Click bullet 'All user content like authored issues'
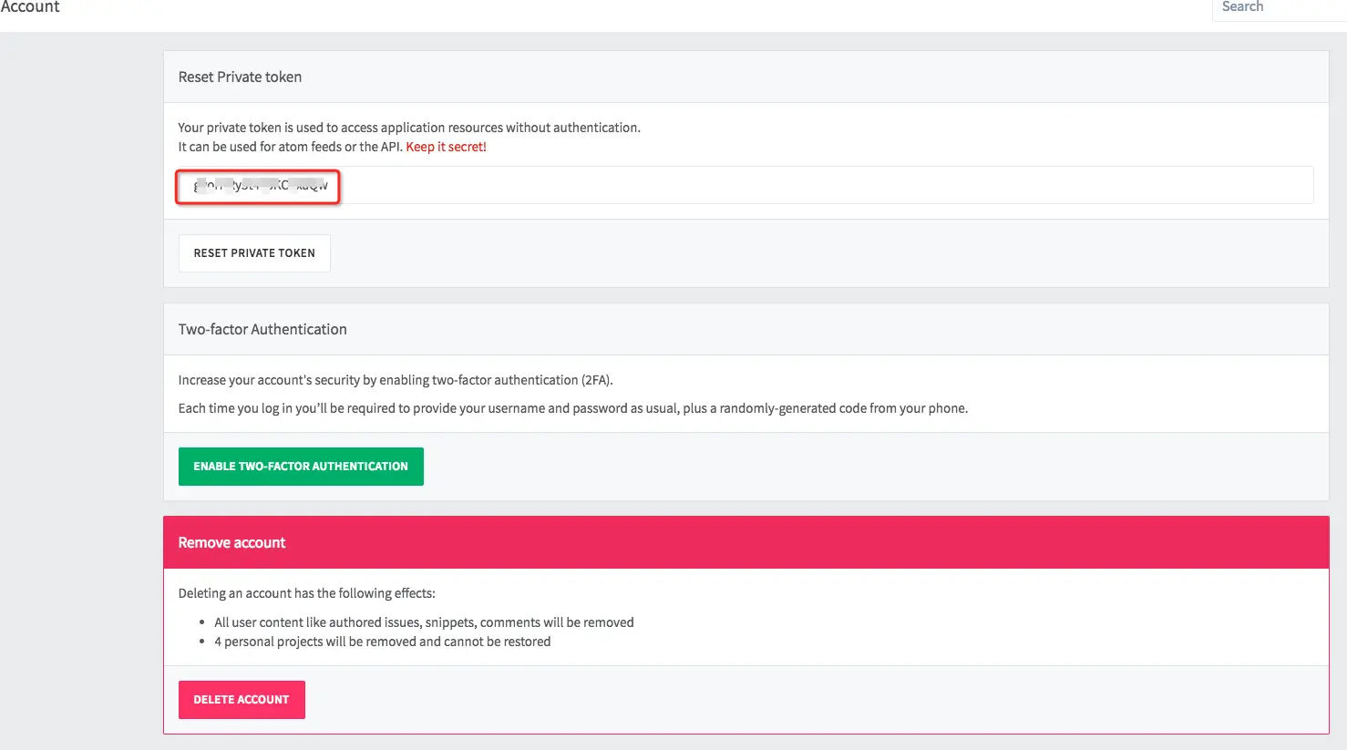Screen dimensions: 1347x750 pyautogui.click(x=424, y=622)
